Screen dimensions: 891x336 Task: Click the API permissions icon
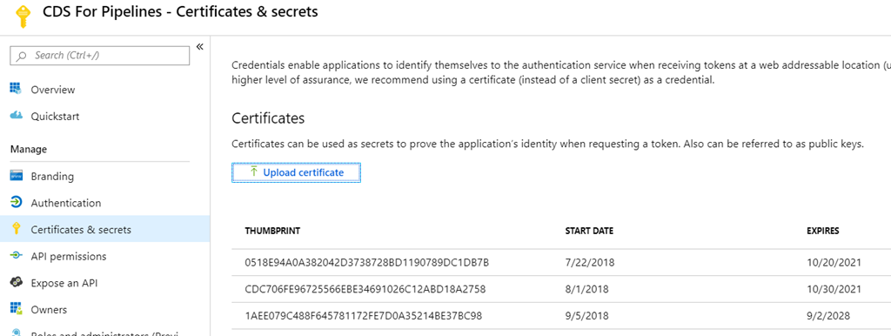point(16,256)
